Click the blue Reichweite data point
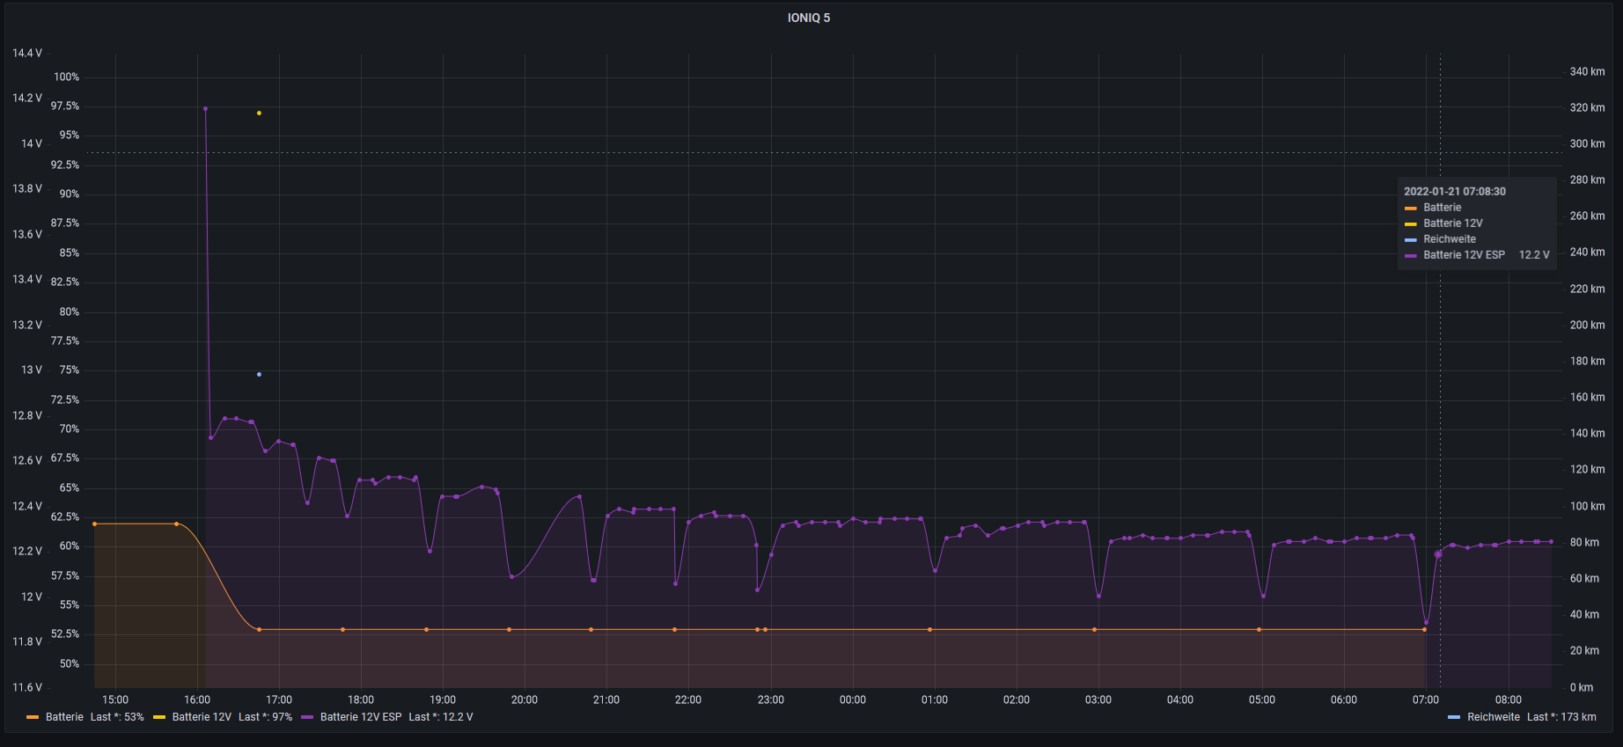 (x=259, y=374)
